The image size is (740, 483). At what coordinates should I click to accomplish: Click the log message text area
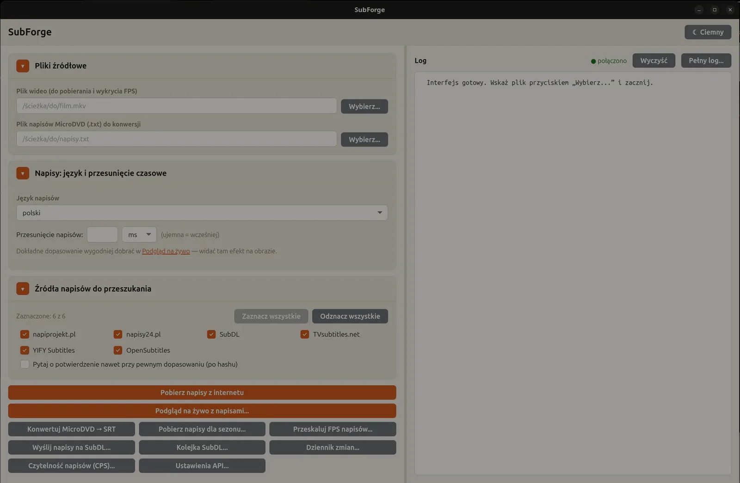pyautogui.click(x=573, y=273)
